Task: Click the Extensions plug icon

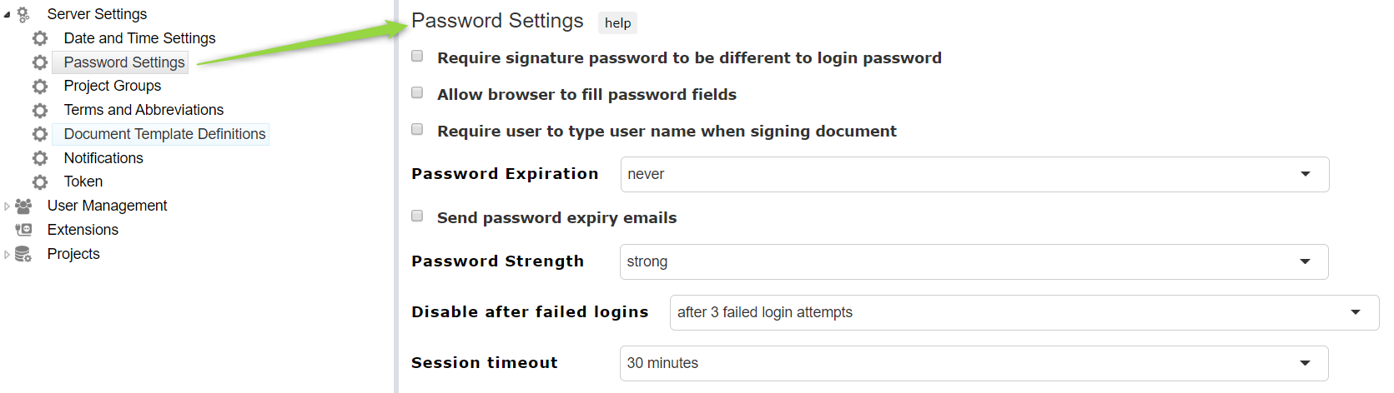Action: coord(23,230)
